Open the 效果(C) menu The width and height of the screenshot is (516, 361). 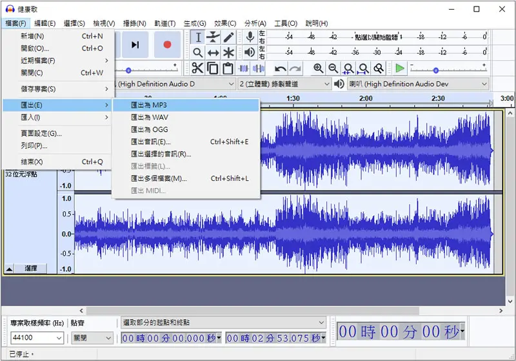(x=225, y=23)
